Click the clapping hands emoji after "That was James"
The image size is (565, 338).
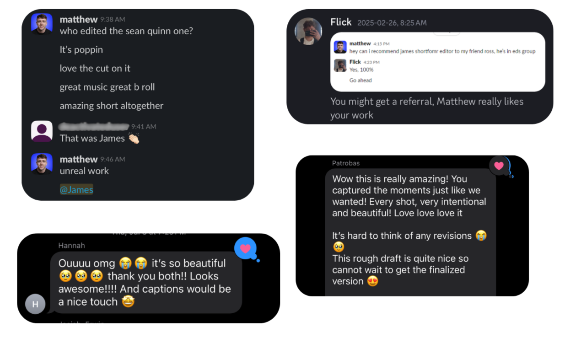pyautogui.click(x=134, y=139)
